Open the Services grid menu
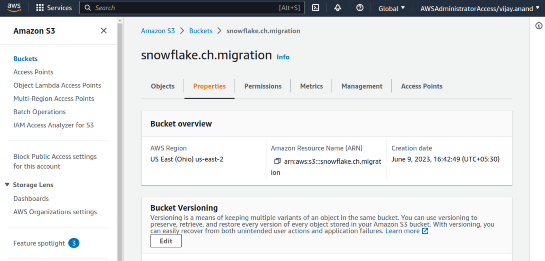Image resolution: width=545 pixels, height=261 pixels. [x=54, y=8]
